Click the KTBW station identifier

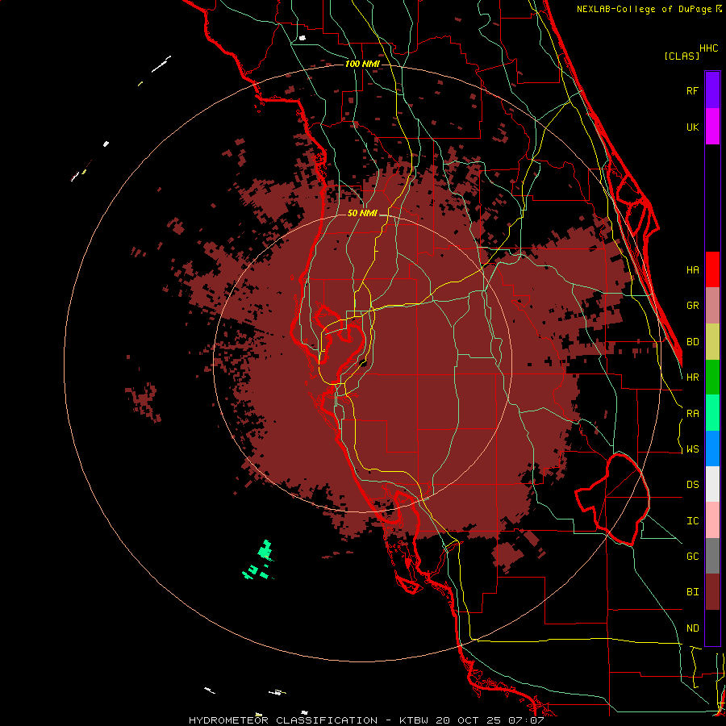pyautogui.click(x=414, y=720)
